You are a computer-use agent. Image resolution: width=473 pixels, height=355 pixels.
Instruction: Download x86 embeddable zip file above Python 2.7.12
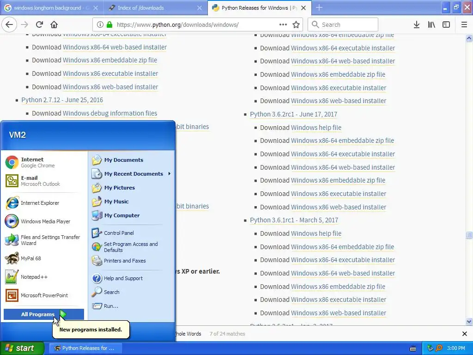[110, 60]
